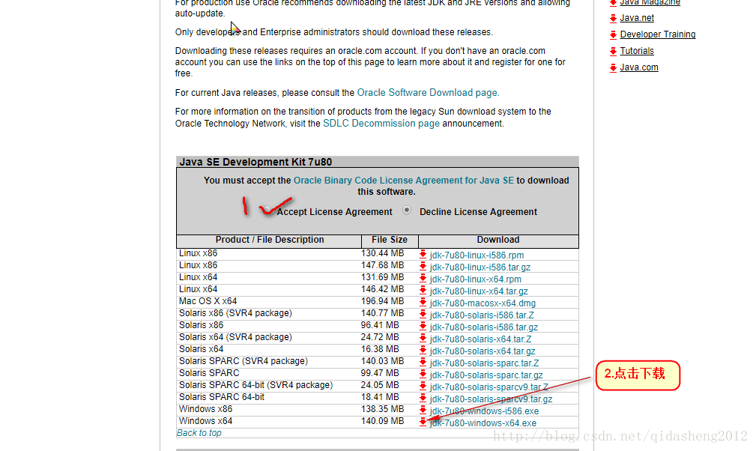This screenshot has width=756, height=451.
Task: Click the 'Product / File Description' column header
Action: tap(270, 240)
